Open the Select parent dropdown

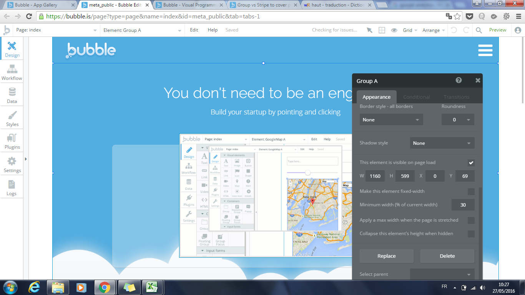coord(442,274)
